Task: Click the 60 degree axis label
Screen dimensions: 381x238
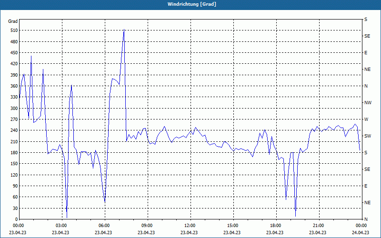Action: coord(16,197)
